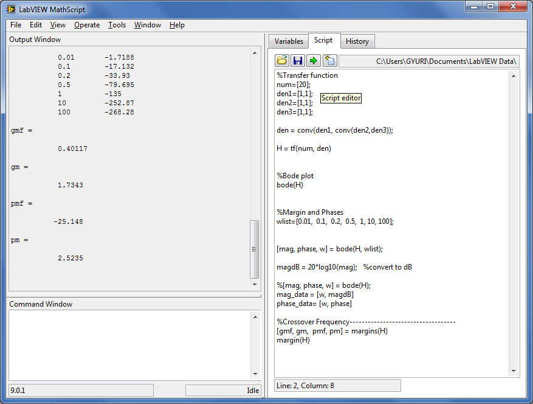
Task: Click the margins(H) assignment line
Action: tap(332, 331)
